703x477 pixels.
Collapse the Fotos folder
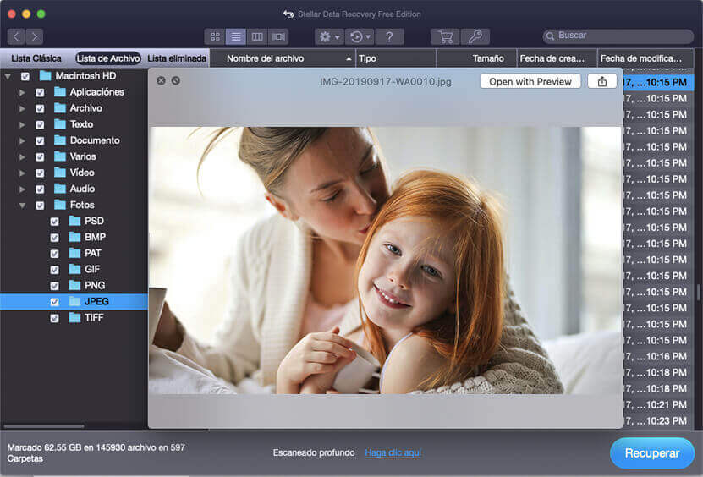point(22,206)
